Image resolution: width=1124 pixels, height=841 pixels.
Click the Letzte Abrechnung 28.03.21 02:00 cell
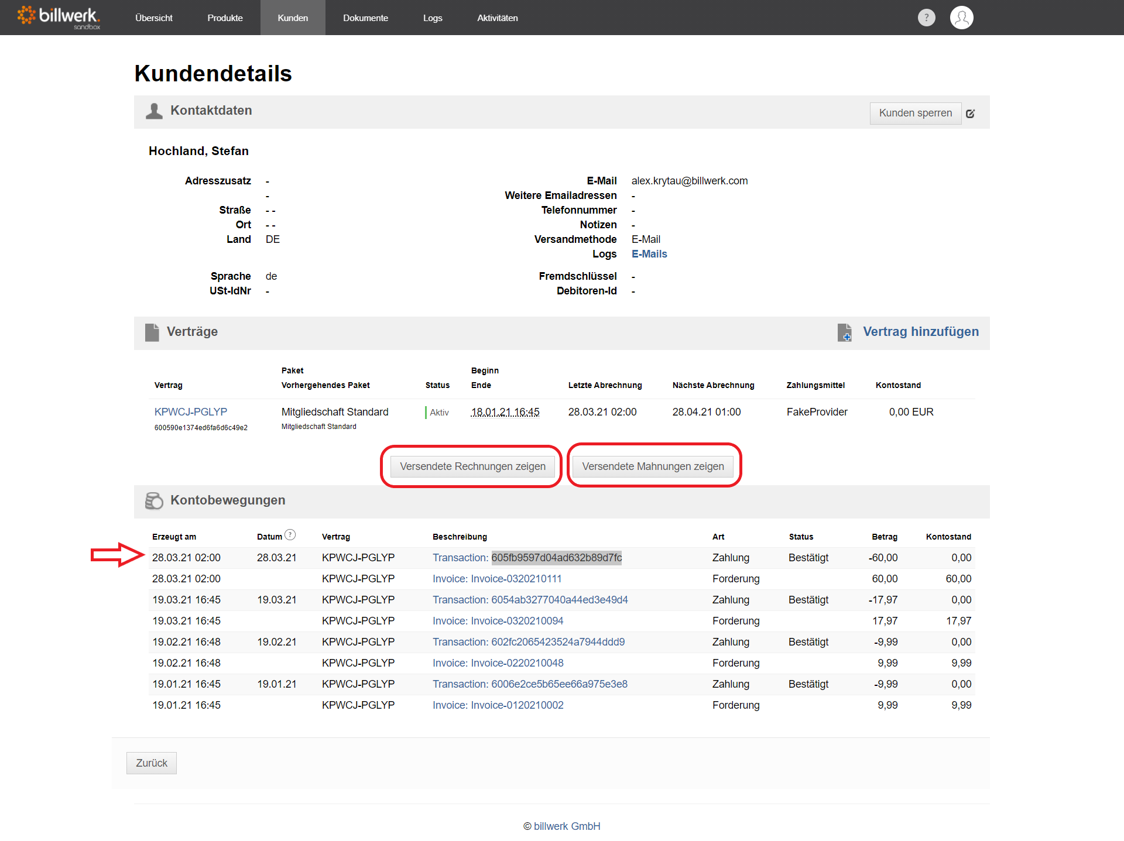[x=602, y=412]
